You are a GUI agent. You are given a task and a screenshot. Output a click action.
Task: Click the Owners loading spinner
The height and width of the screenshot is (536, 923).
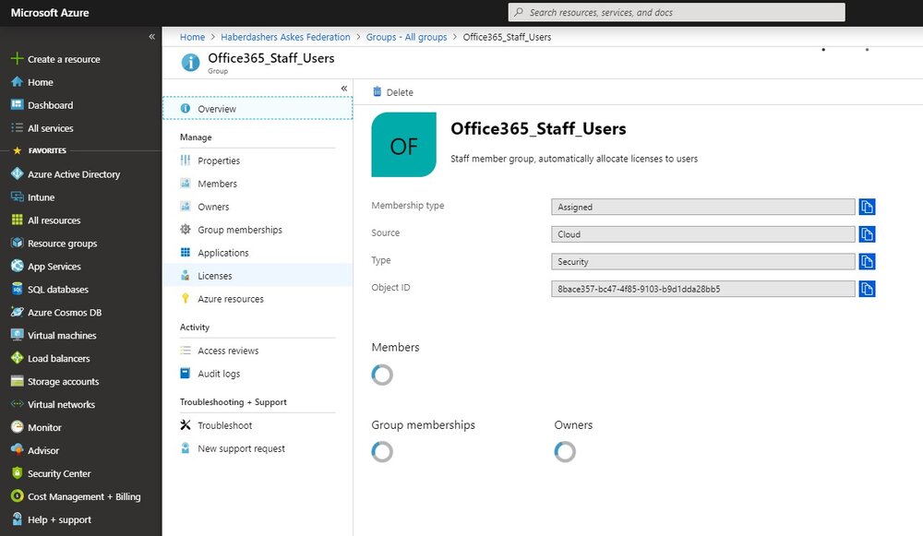tap(565, 452)
